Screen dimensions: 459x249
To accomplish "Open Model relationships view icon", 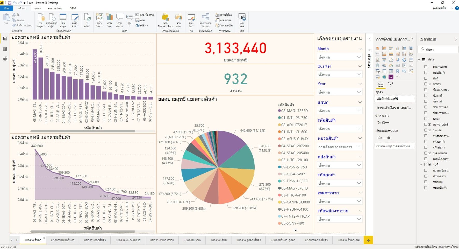I will click(5, 59).
